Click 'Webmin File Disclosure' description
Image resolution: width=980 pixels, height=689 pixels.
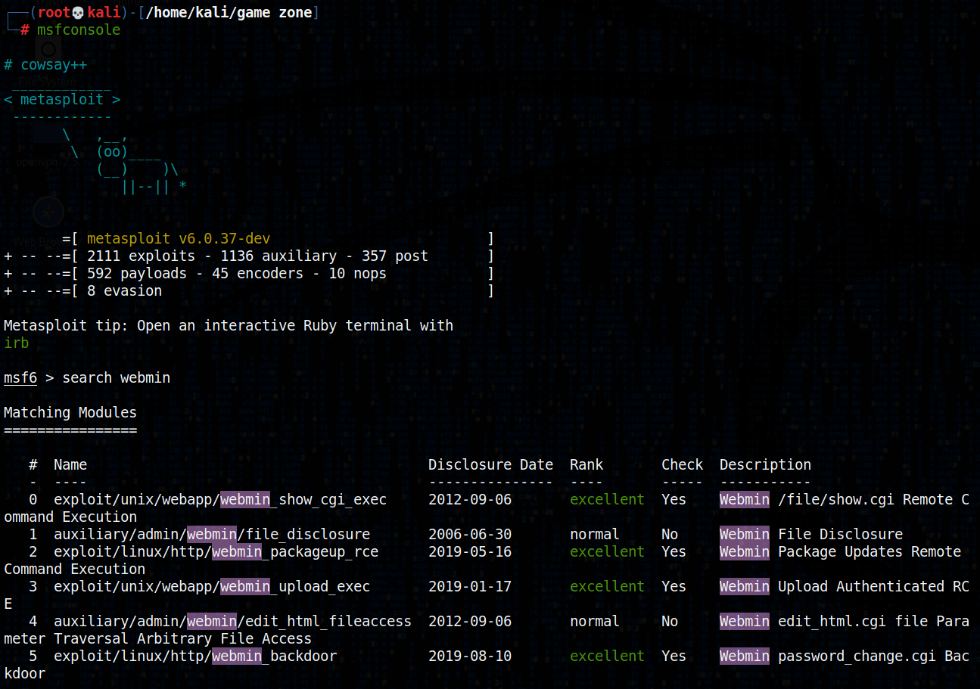point(811,535)
